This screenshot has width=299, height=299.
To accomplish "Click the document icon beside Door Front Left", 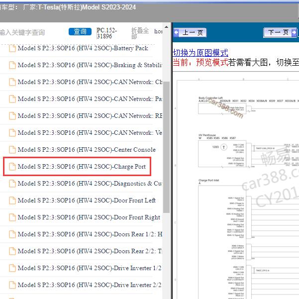I will tap(12, 200).
